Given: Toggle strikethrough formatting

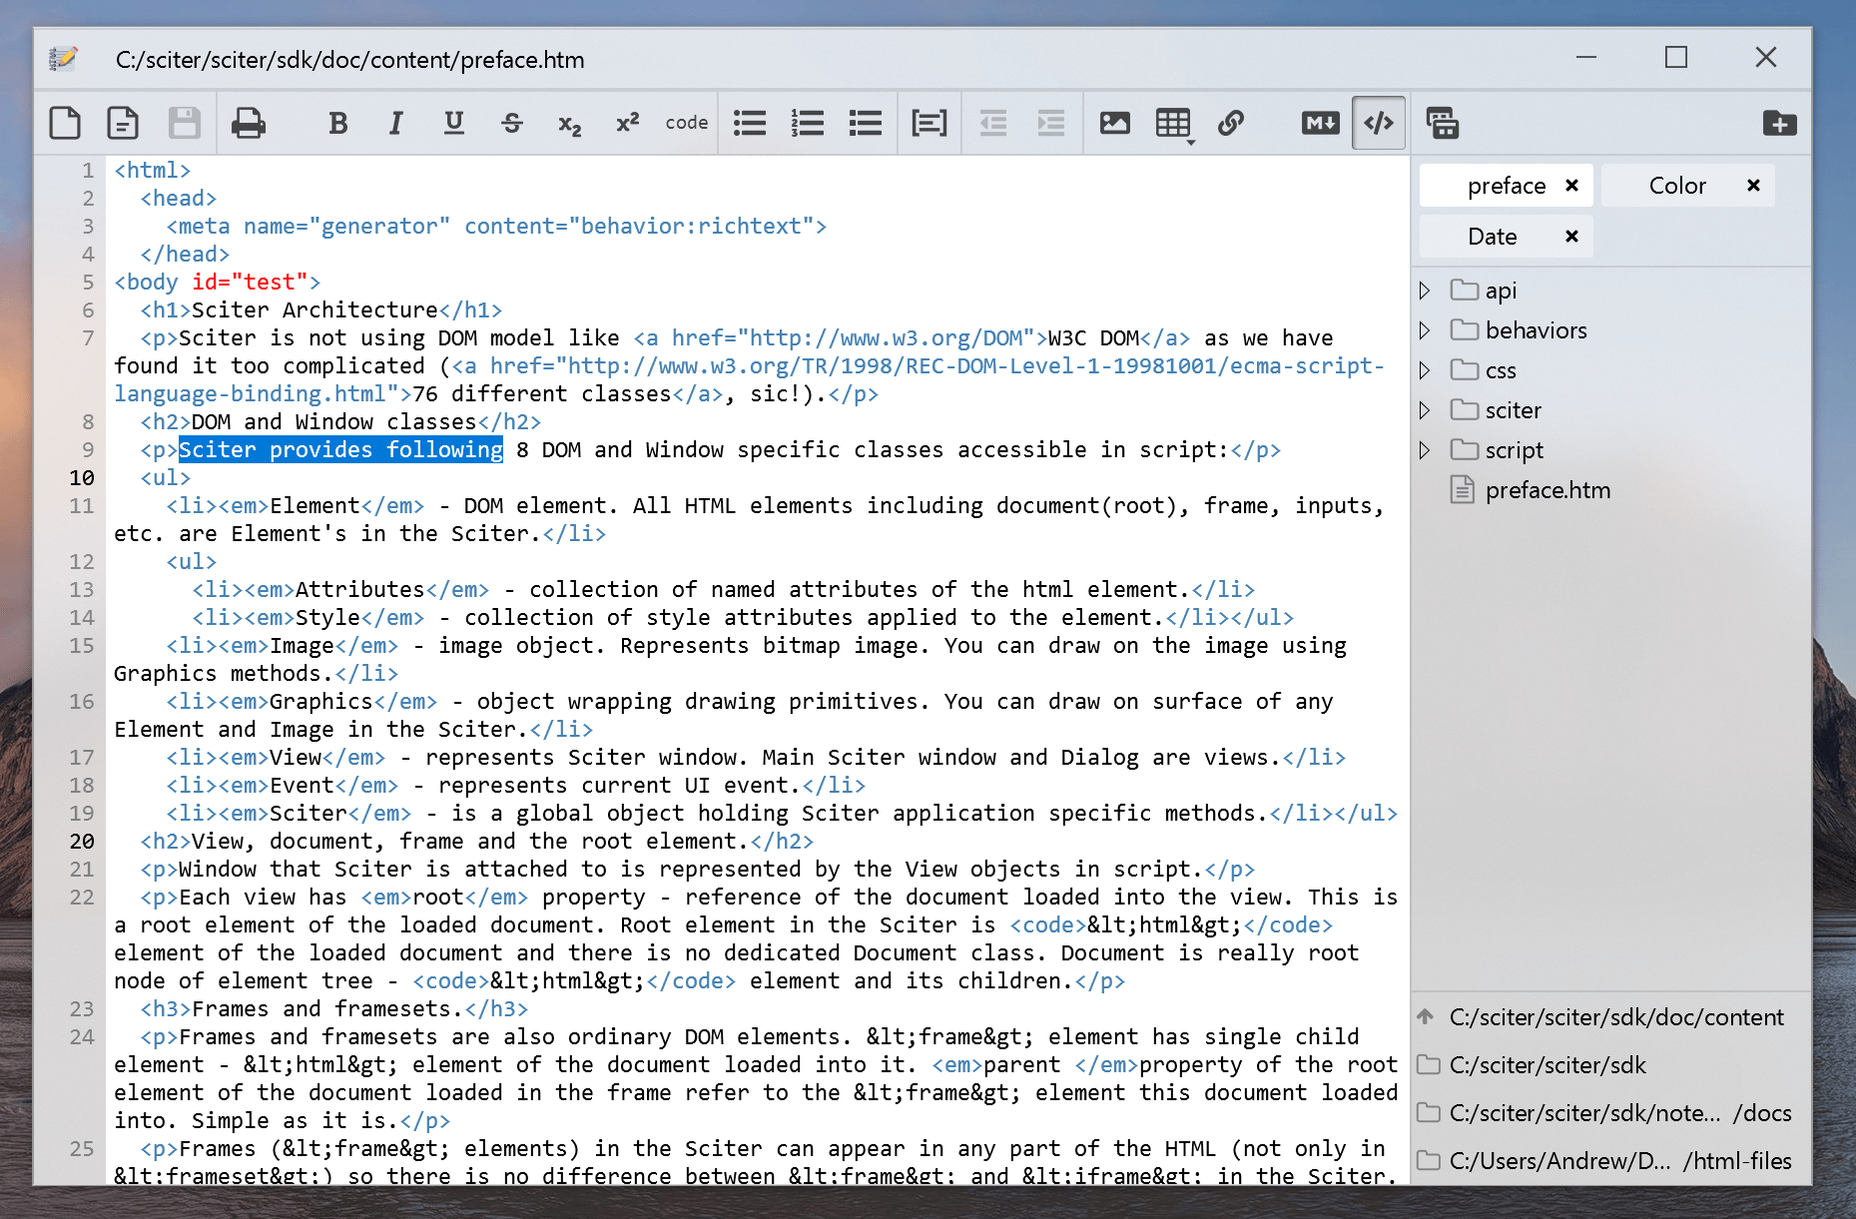Looking at the screenshot, I should pos(512,123).
